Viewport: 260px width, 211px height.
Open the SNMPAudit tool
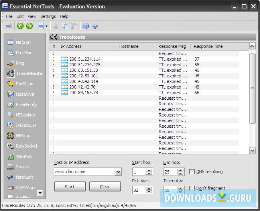click(x=22, y=187)
